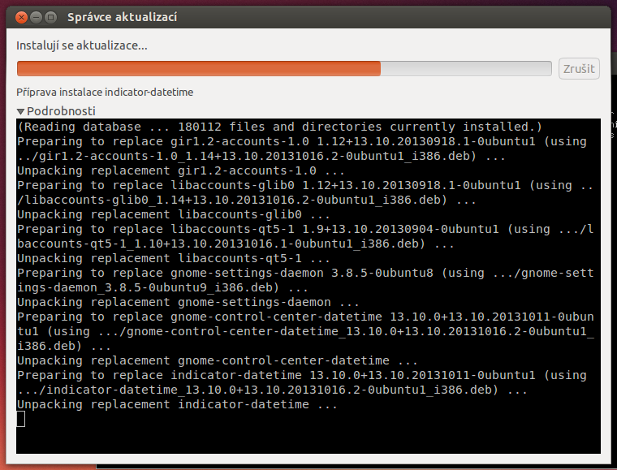This screenshot has width=617, height=470.
Task: Close the Správce aktualizací window
Action: point(21,17)
